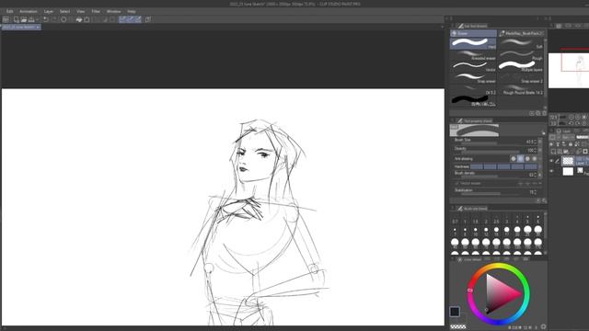Select the first anti-aliasing option
Viewport: 589px width, 331px height.
pyautogui.click(x=514, y=159)
